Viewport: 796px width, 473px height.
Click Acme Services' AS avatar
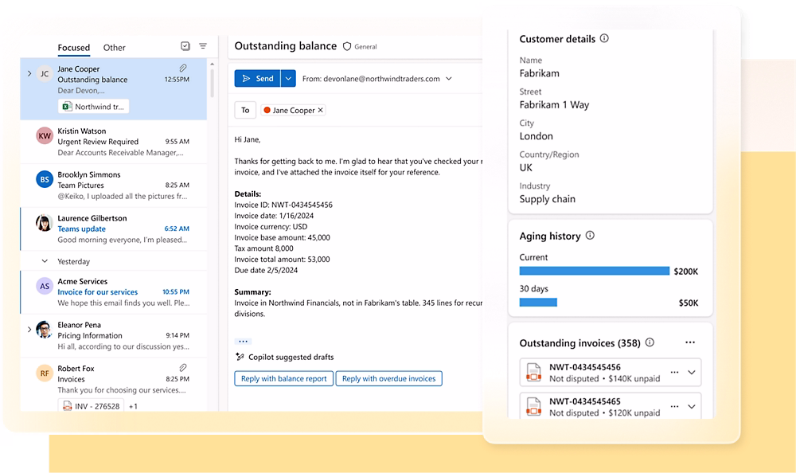(45, 286)
